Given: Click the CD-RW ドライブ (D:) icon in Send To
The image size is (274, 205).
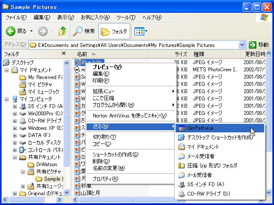Looking at the screenshot, I should [x=182, y=193].
